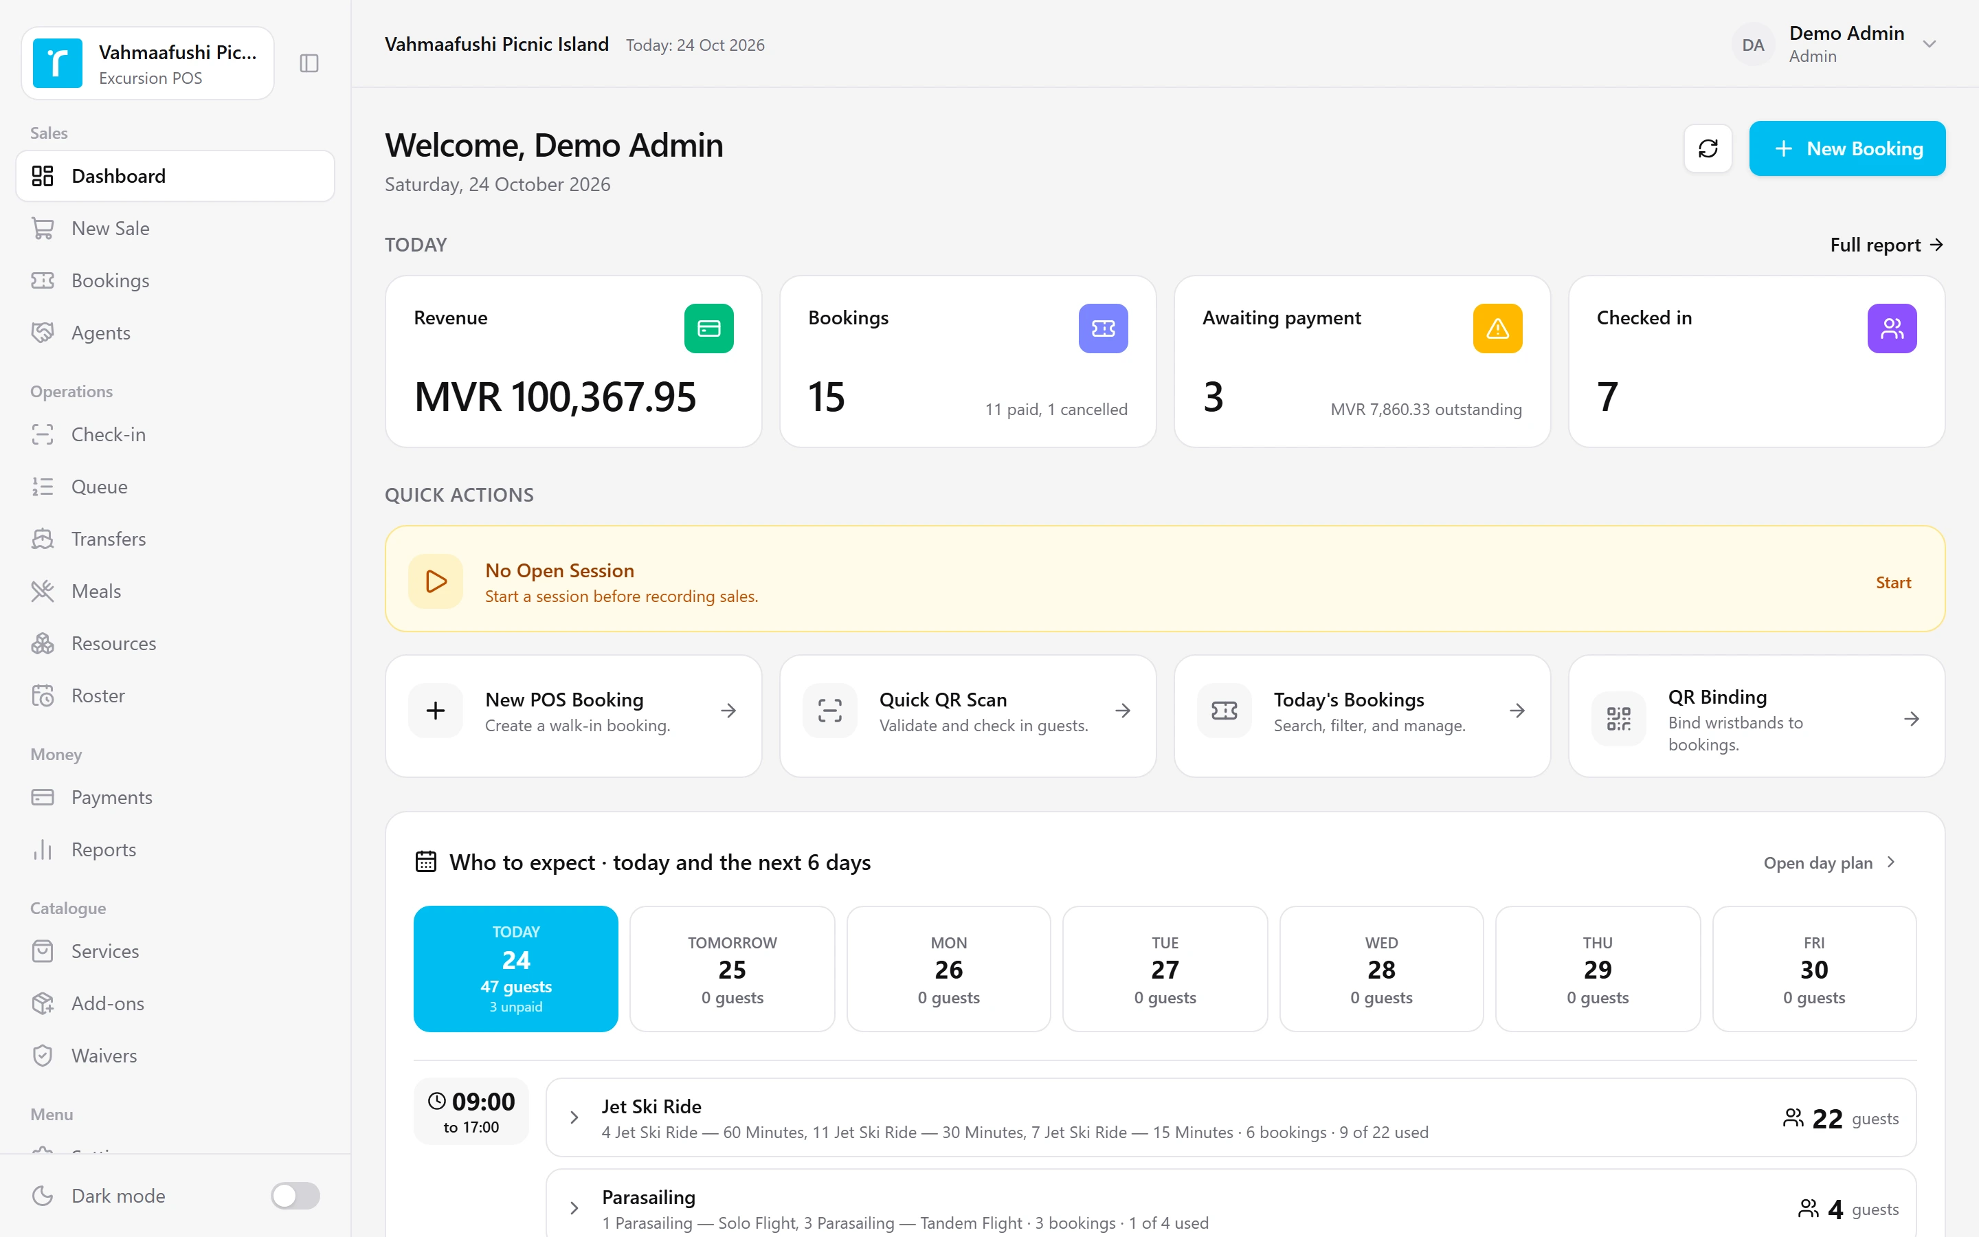
Task: Open the Check-in sidebar item
Action: [x=175, y=434]
